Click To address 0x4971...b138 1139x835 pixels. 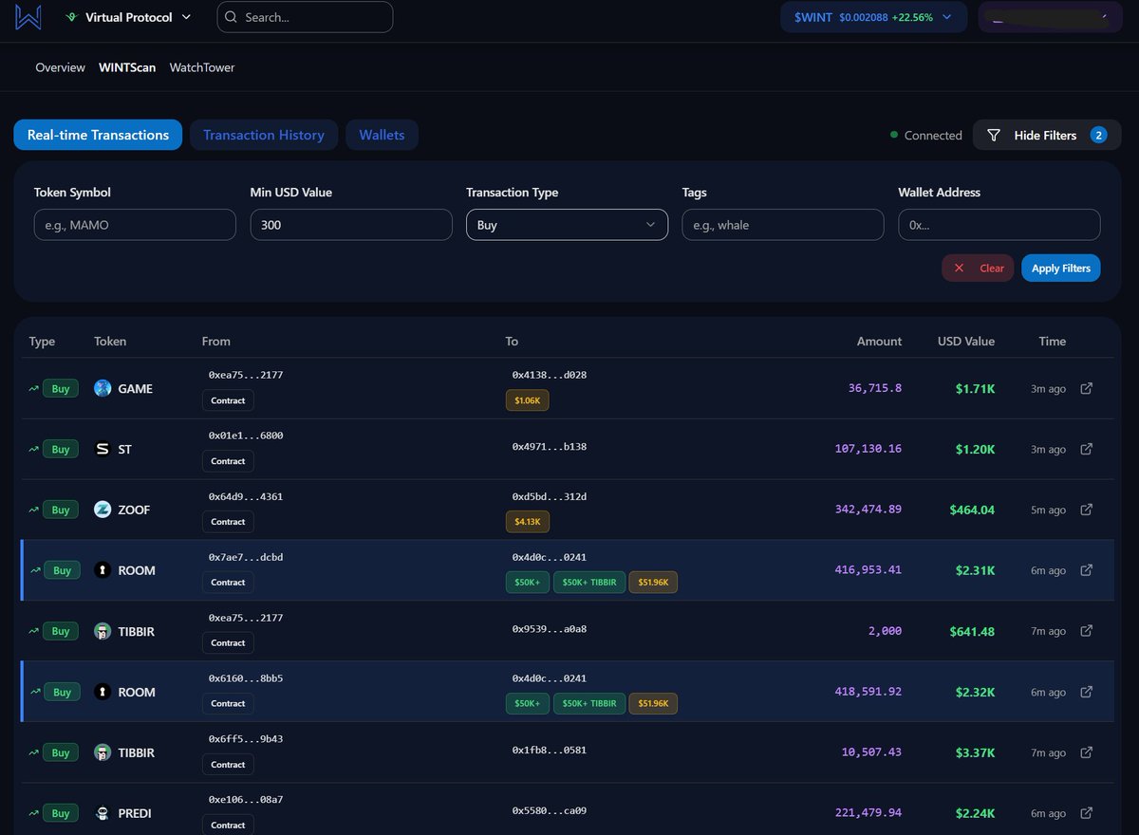pyautogui.click(x=550, y=446)
